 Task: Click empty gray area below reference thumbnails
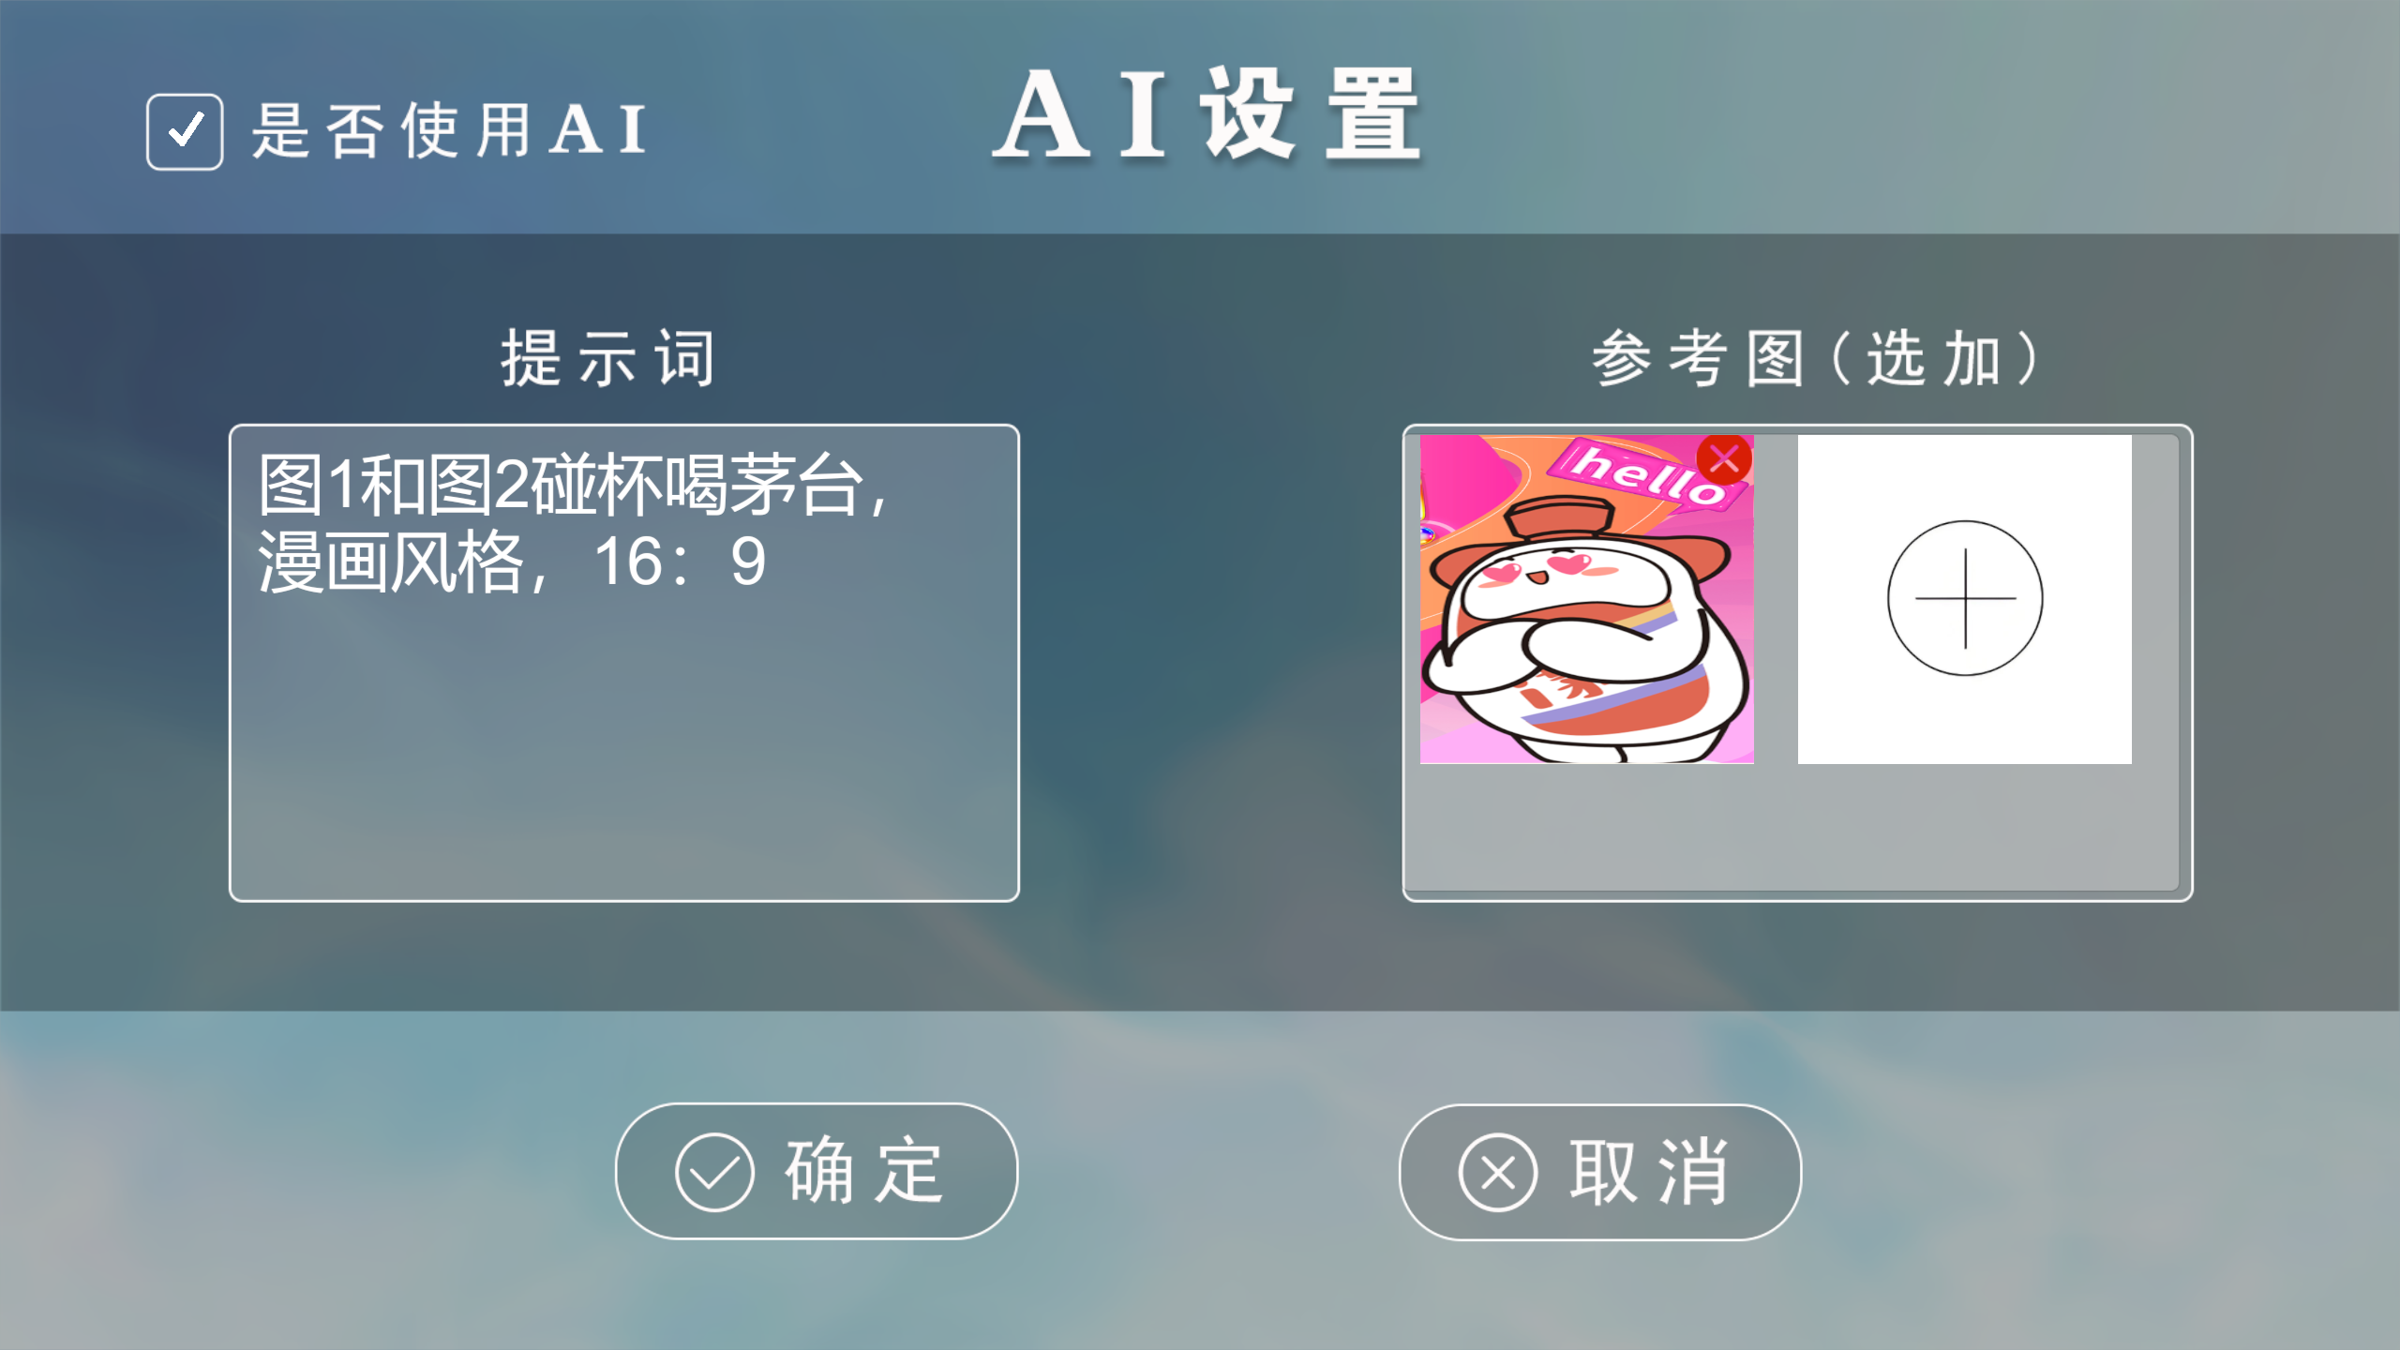tap(1791, 825)
